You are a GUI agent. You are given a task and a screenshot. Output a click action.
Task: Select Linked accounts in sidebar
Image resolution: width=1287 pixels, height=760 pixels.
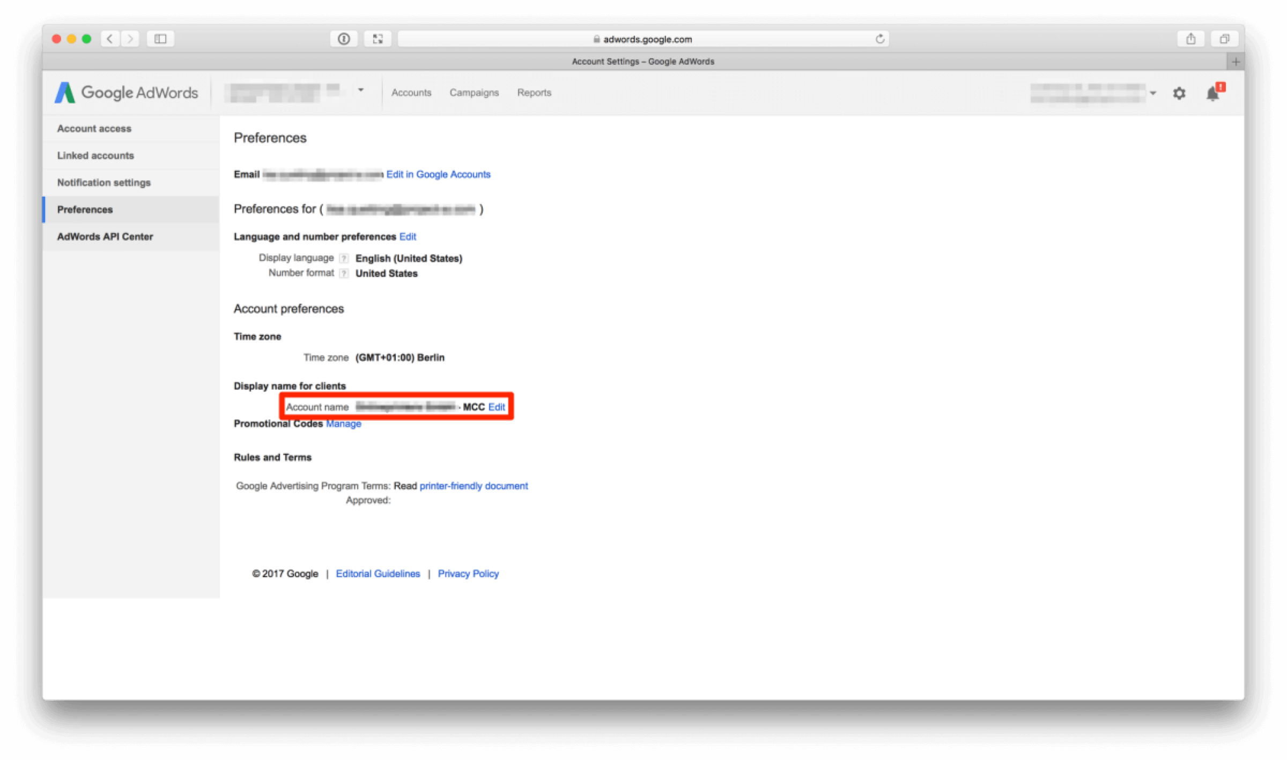pyautogui.click(x=131, y=155)
